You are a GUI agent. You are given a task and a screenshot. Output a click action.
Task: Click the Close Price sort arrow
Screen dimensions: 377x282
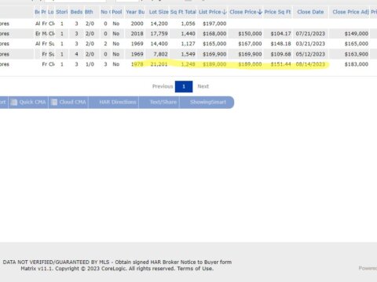point(260,12)
